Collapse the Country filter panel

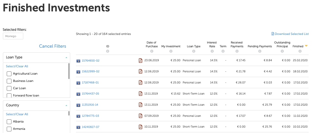click(x=66, y=105)
